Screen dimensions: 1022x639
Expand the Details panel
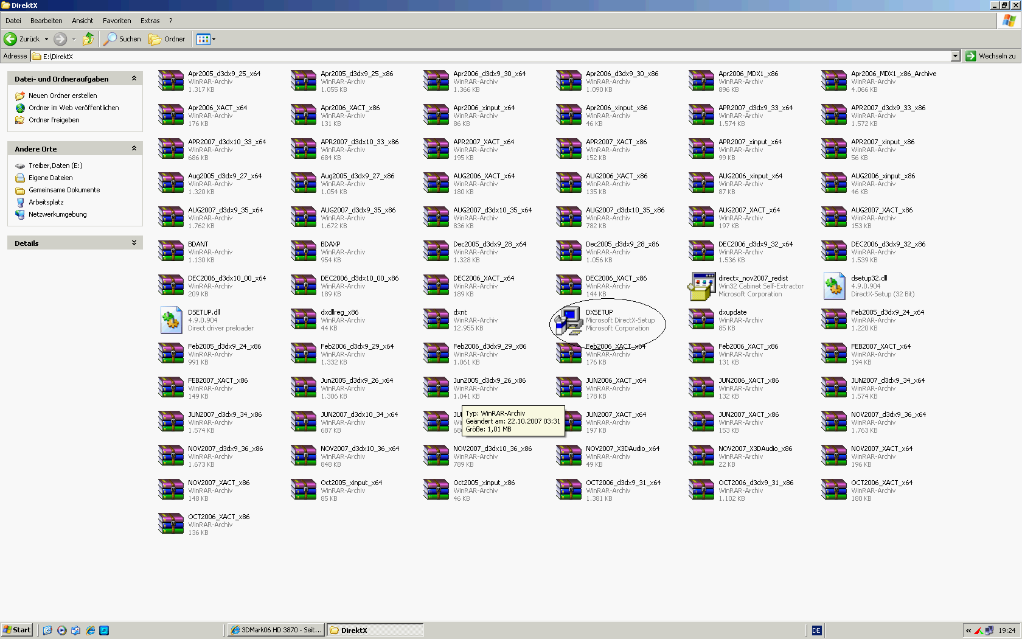coord(134,243)
